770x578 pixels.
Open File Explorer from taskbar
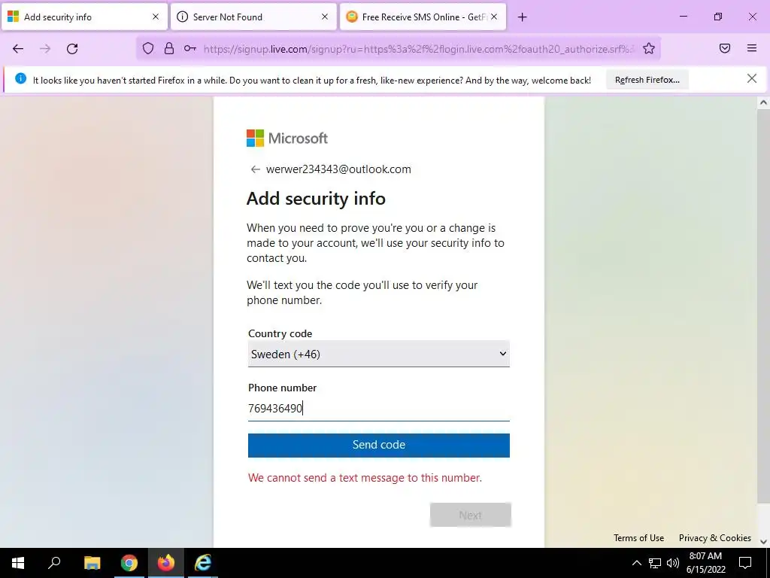[92, 563]
